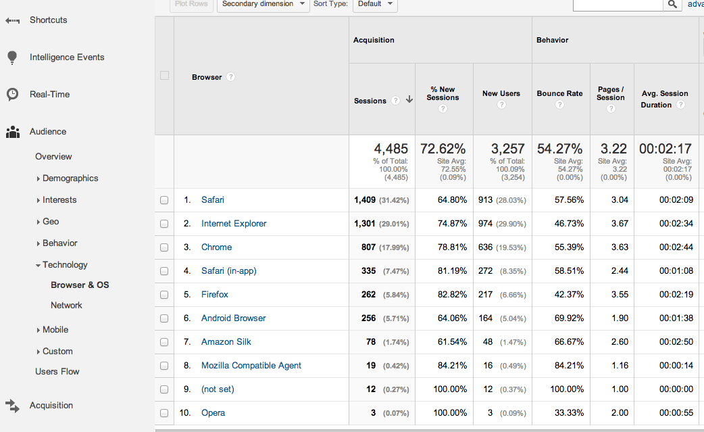Tick the checkbox for Chrome row
The width and height of the screenshot is (704, 432).
click(164, 247)
